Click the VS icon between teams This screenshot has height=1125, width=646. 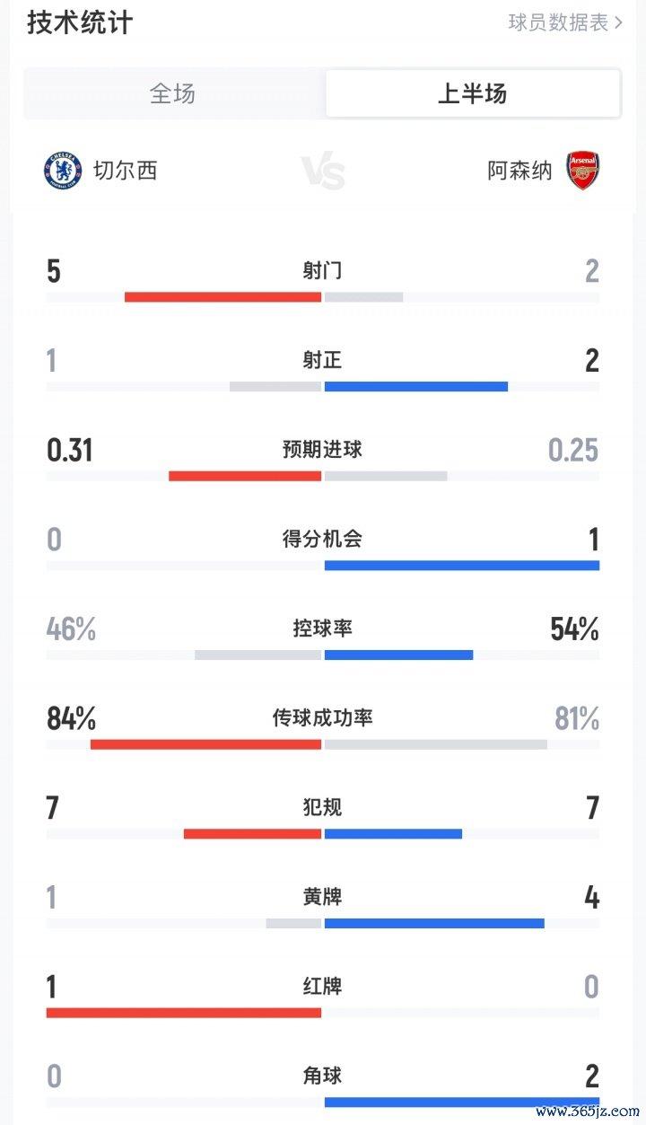(323, 171)
